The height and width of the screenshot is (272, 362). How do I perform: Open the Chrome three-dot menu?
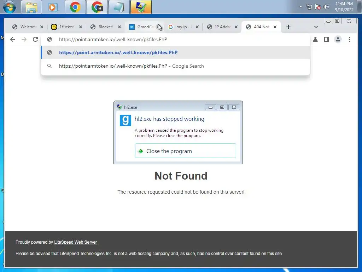click(x=349, y=39)
